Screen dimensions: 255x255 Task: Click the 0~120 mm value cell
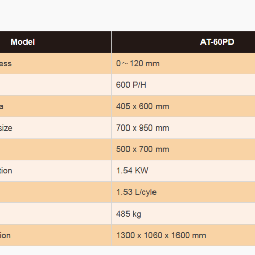[x=183, y=63]
